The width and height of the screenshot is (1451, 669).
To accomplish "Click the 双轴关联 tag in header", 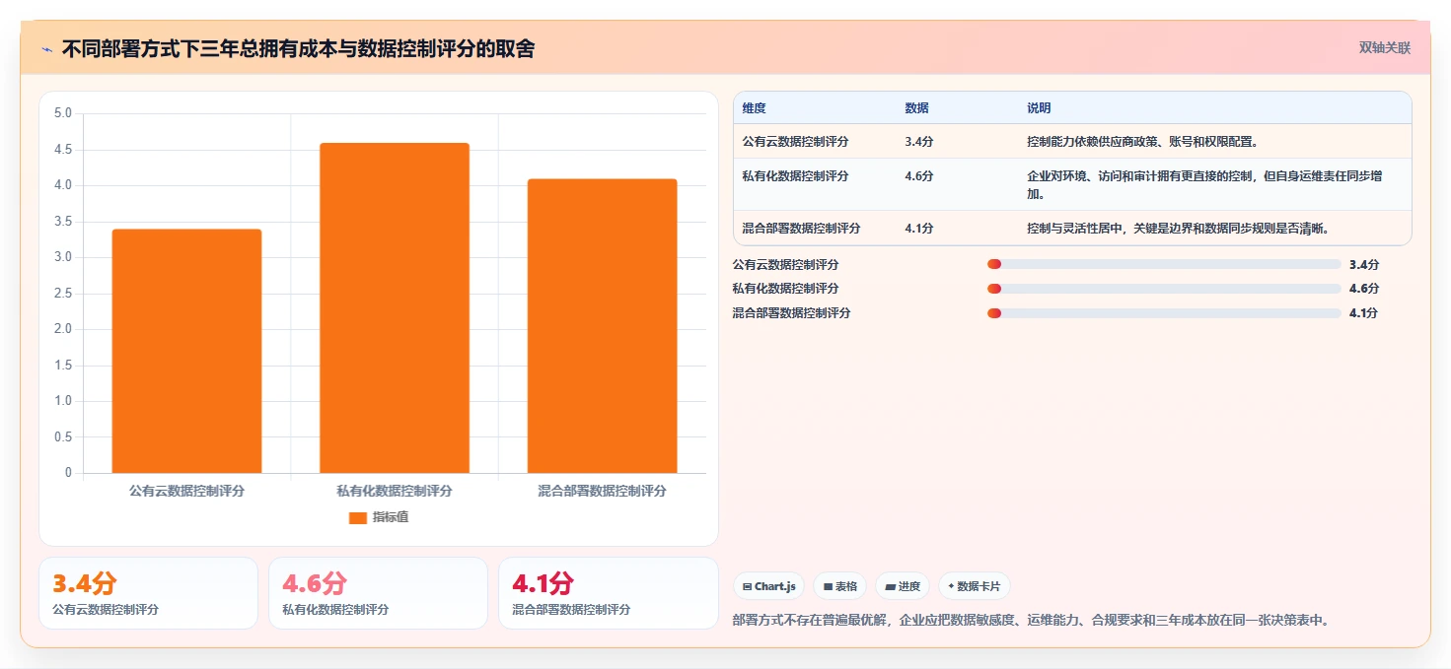I will (x=1385, y=47).
